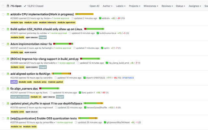Click pull request icon beside ROCm hip-clang title
Viewport: 208px width, 130px height.
[8, 59]
